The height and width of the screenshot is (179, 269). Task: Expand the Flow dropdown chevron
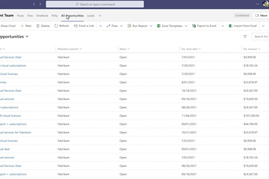click(121, 26)
